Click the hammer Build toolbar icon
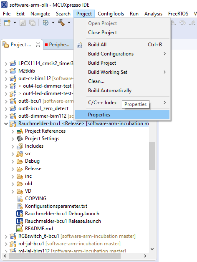 (x=61, y=23)
